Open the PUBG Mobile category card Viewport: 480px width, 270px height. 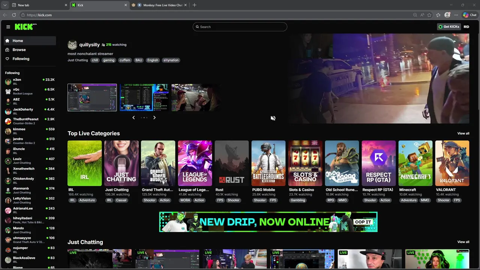(x=268, y=163)
